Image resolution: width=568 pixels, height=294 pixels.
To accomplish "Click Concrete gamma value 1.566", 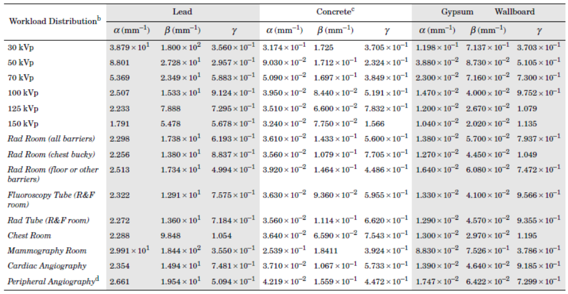I will pos(375,124).
